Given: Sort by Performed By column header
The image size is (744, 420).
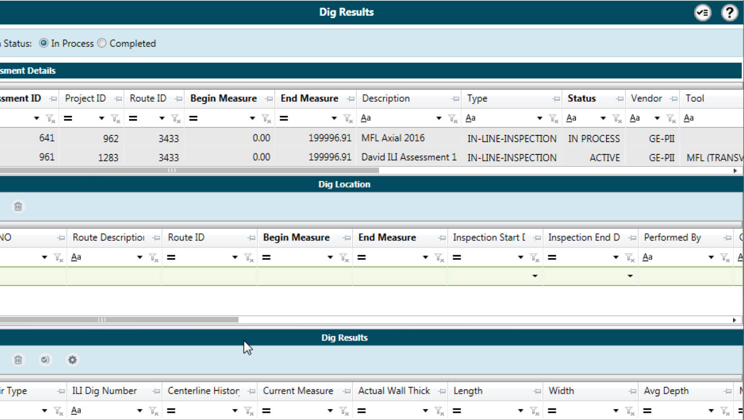Looking at the screenshot, I should click(x=672, y=238).
